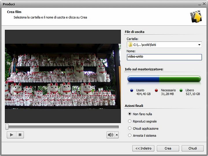Click the blue Usato legend dot
The width and height of the screenshot is (208, 156).
pyautogui.click(x=132, y=90)
